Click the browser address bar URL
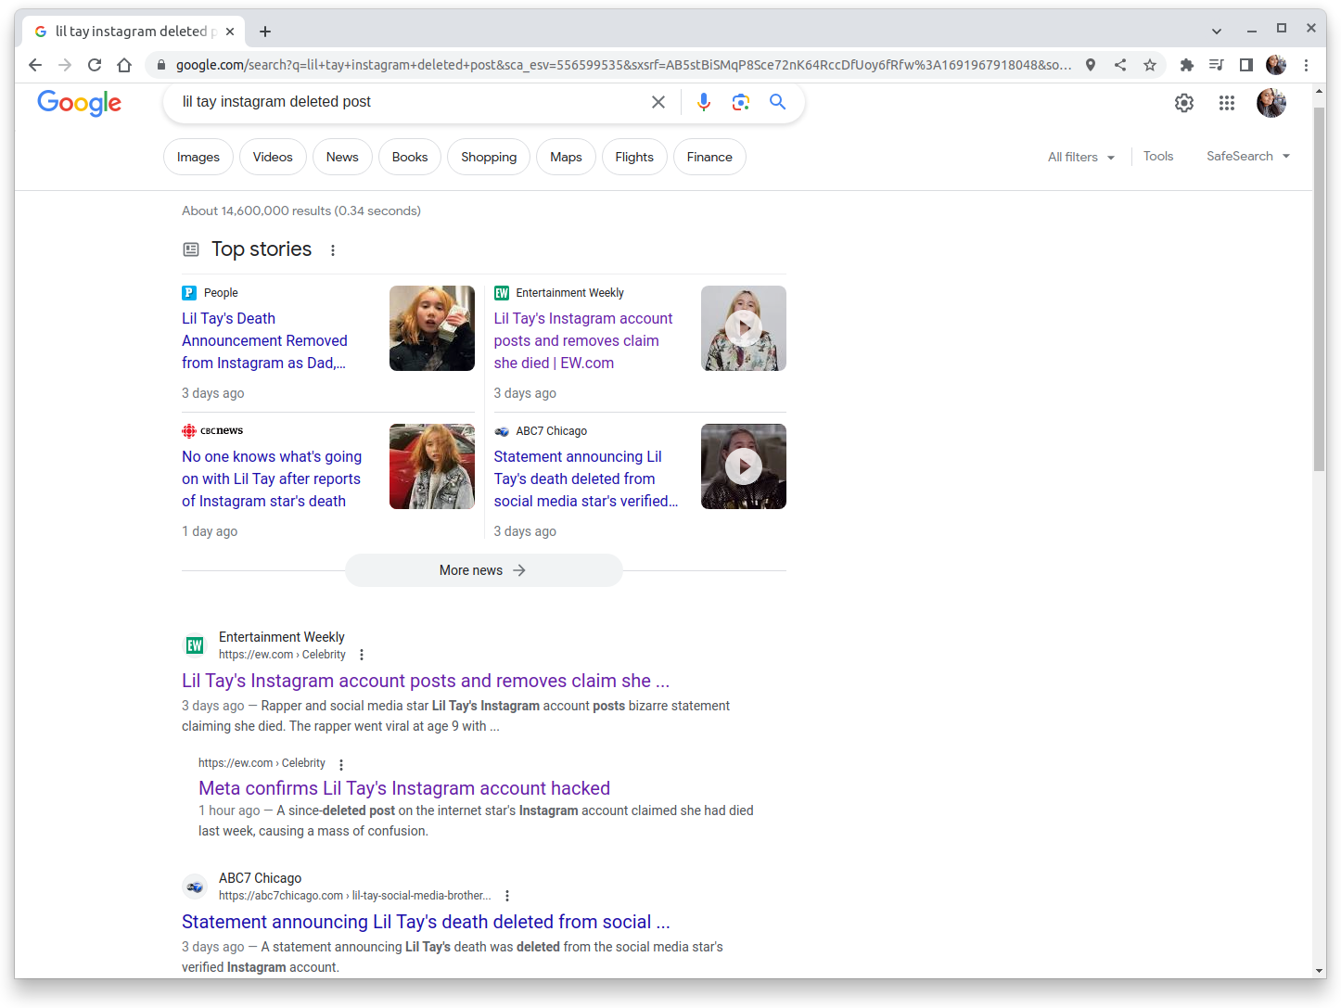Screen dimensions: 1341x1008 (x=623, y=65)
